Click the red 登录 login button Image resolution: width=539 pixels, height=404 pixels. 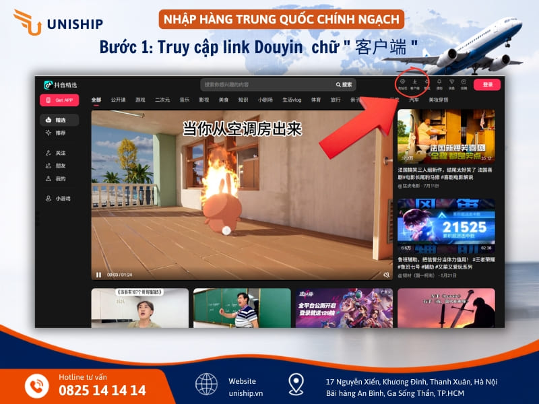[487, 85]
